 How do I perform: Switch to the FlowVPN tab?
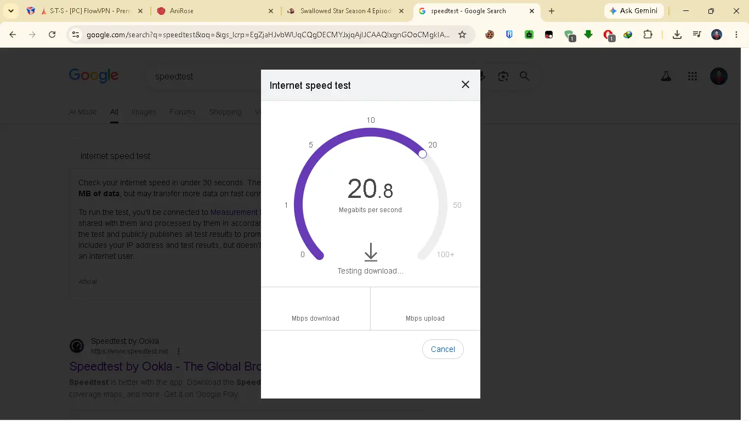tap(86, 11)
